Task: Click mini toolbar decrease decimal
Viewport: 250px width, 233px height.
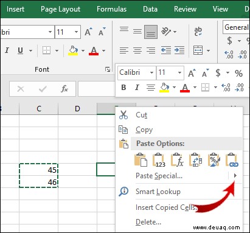Action: [x=240, y=88]
